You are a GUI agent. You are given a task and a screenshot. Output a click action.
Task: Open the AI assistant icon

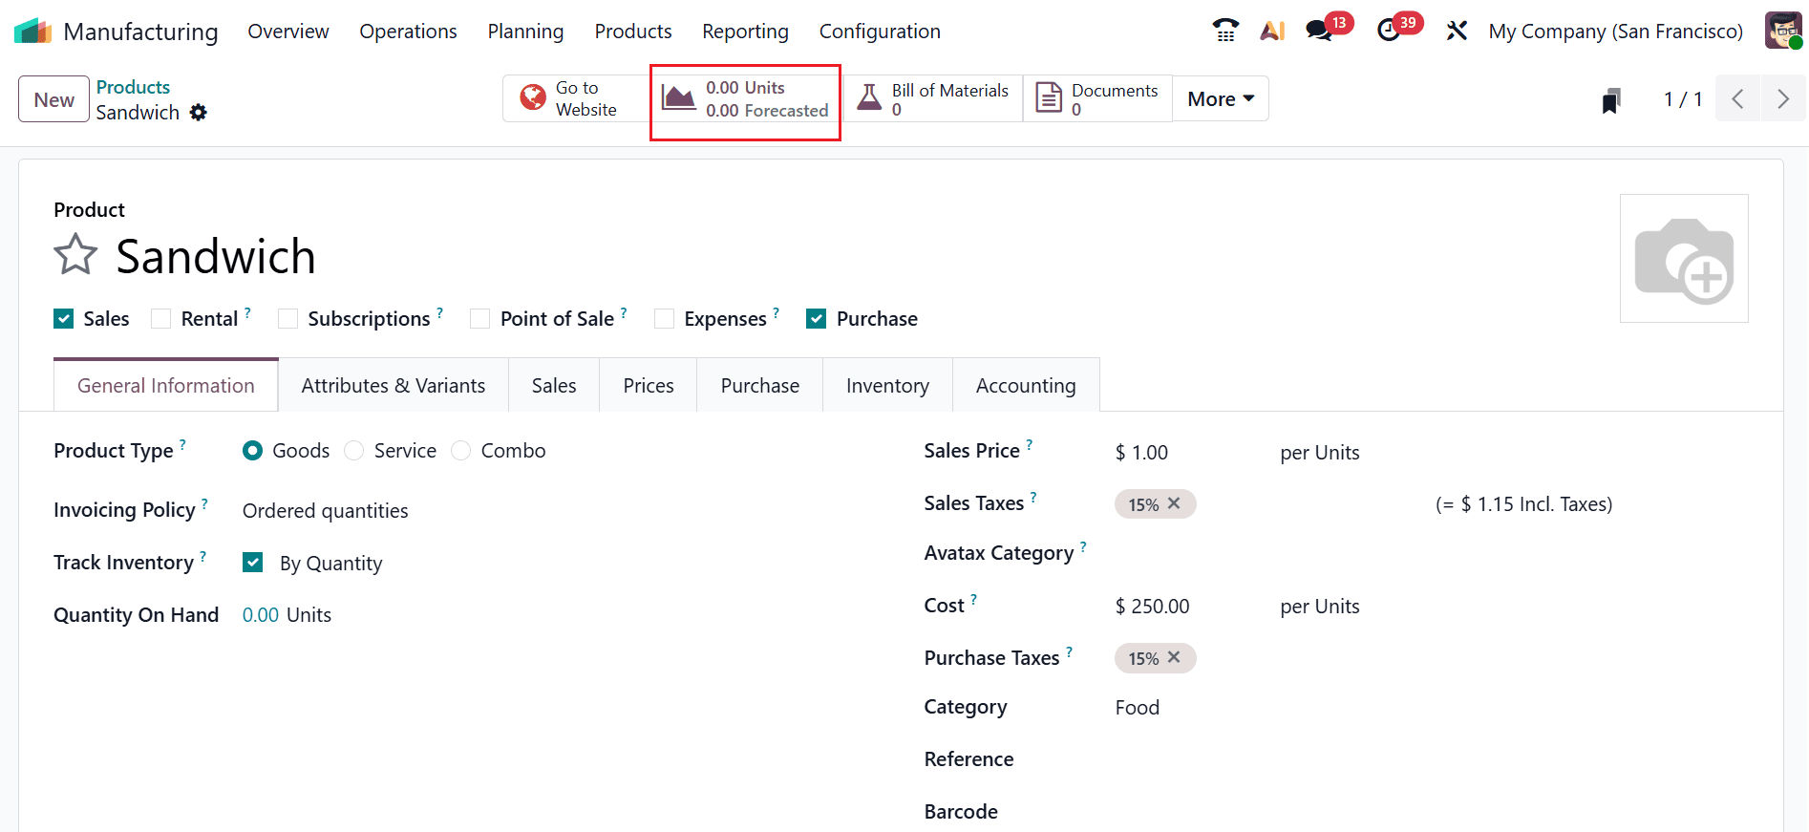[x=1271, y=31]
